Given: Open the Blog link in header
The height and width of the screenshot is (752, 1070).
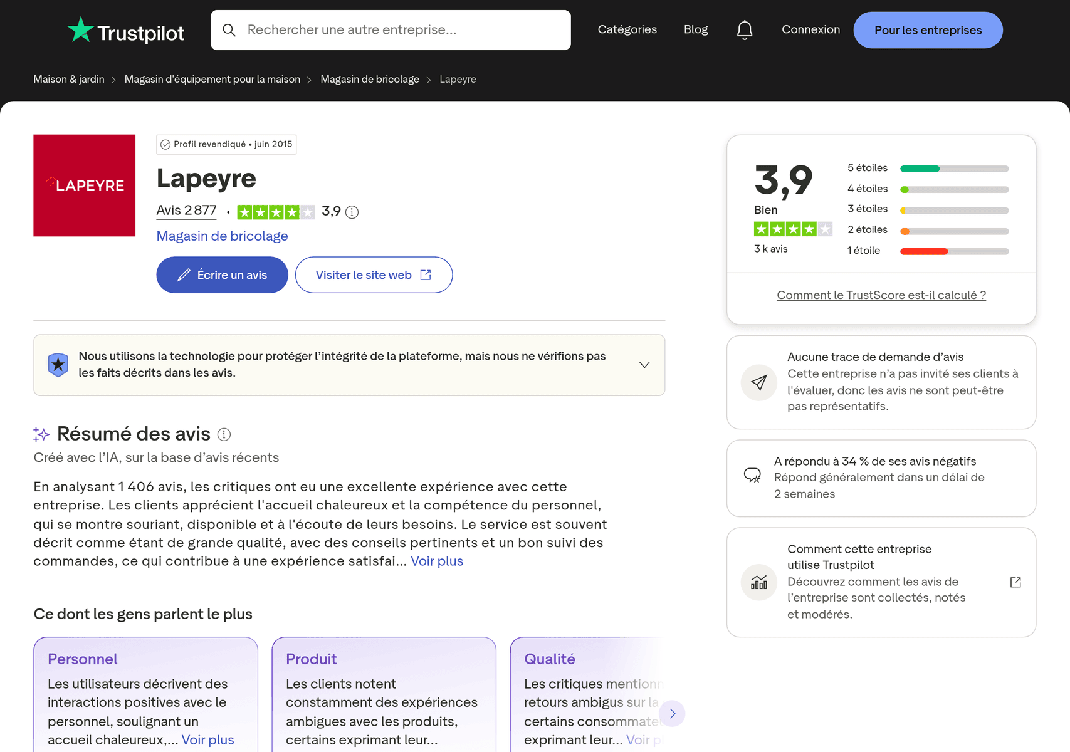Looking at the screenshot, I should 696,29.
